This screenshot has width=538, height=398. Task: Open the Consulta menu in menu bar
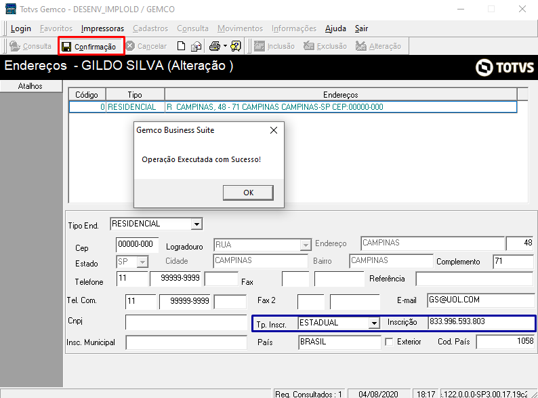click(193, 28)
